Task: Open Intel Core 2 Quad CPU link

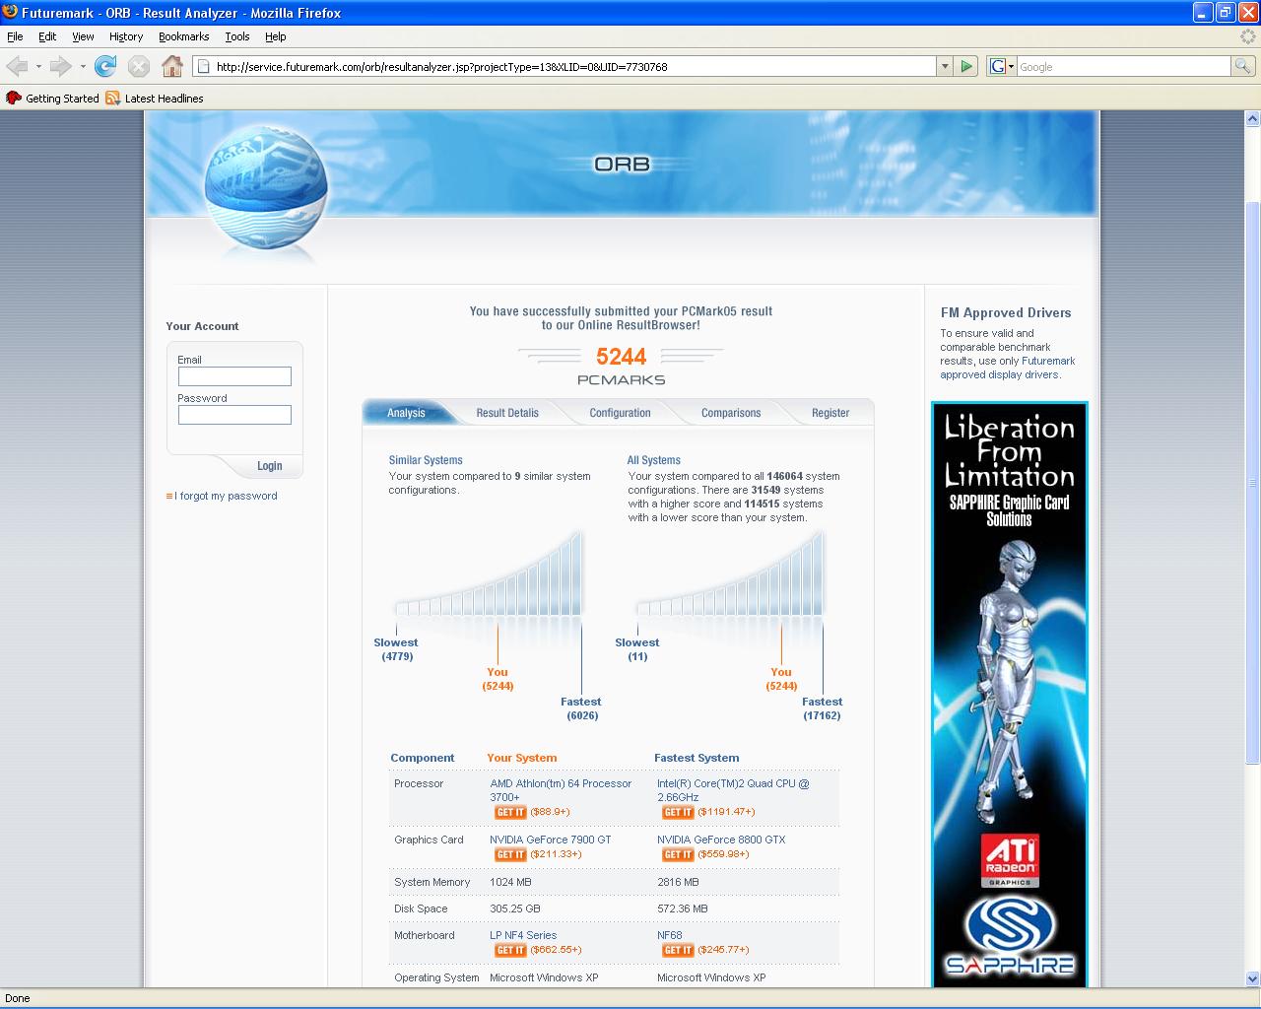Action: pos(733,790)
